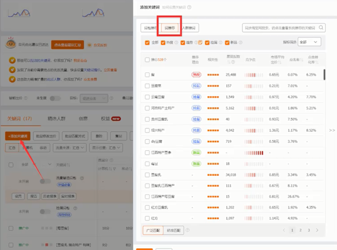Select the 精准匹配 match button

tap(174, 230)
